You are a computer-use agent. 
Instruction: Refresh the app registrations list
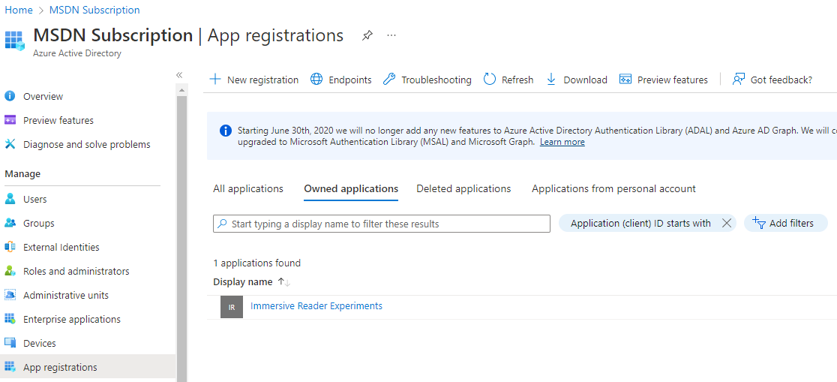(508, 80)
